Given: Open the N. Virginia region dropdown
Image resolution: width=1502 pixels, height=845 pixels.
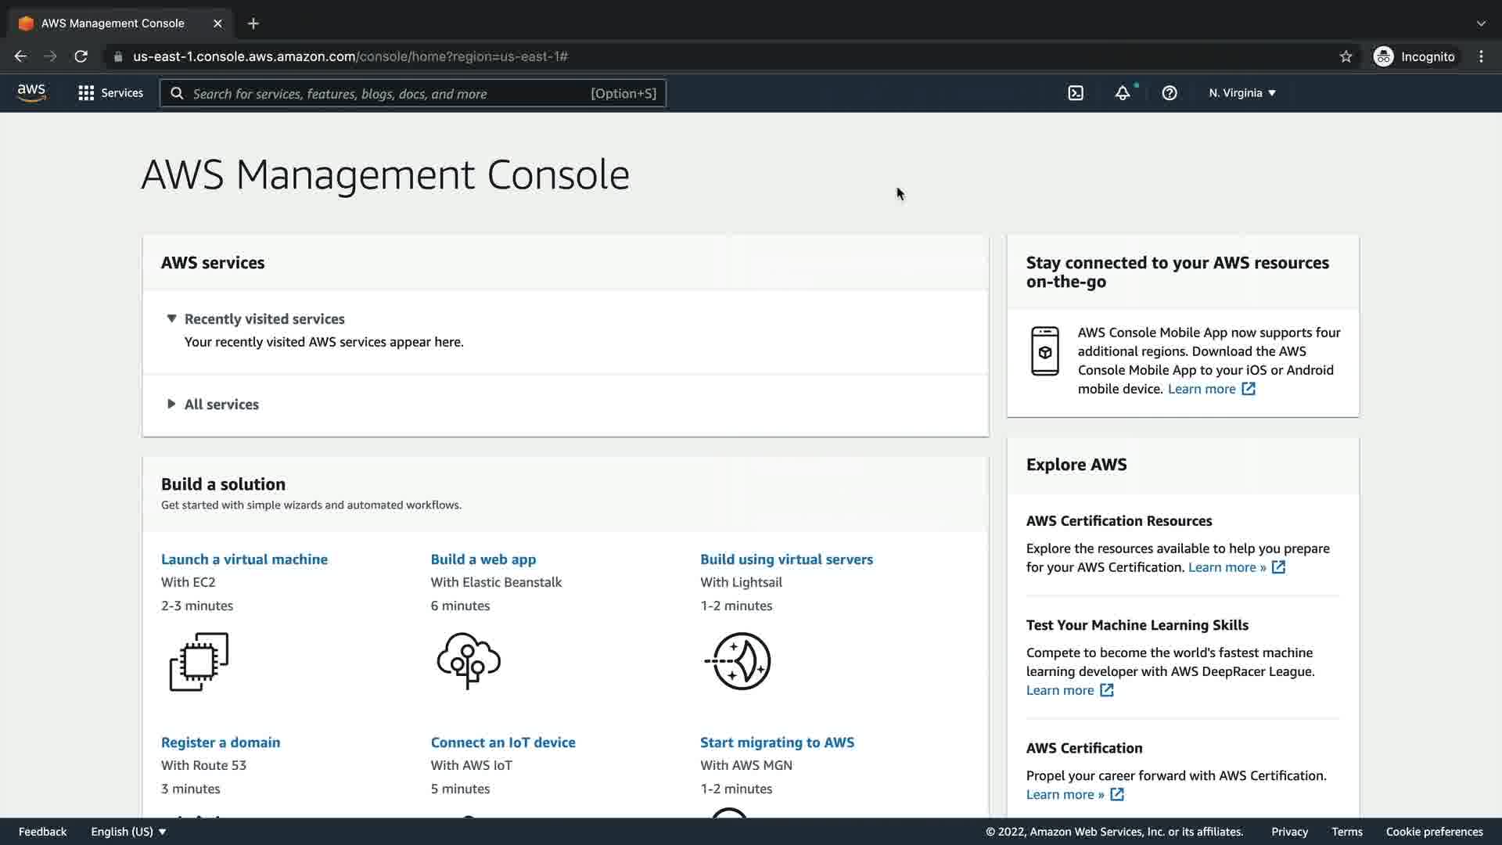Looking at the screenshot, I should 1241,93.
